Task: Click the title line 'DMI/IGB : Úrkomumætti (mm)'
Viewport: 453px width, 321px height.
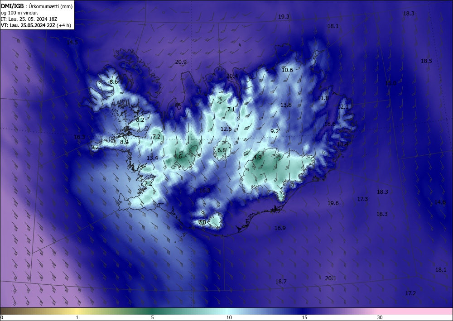Action: [37, 6]
